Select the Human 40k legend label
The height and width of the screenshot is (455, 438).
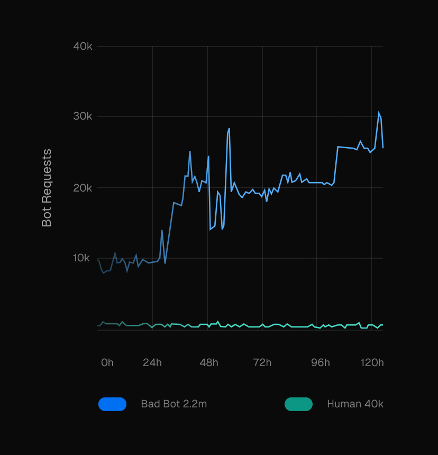(x=355, y=404)
